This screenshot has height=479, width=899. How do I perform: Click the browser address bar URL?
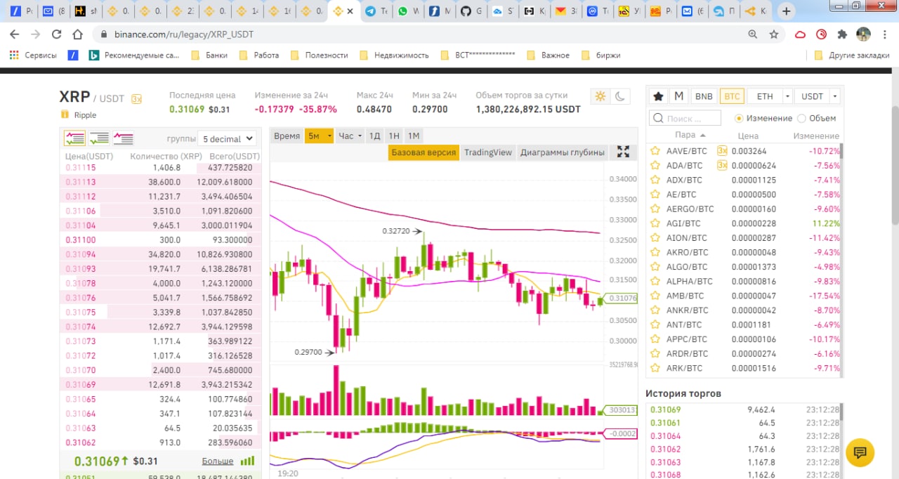pyautogui.click(x=184, y=34)
